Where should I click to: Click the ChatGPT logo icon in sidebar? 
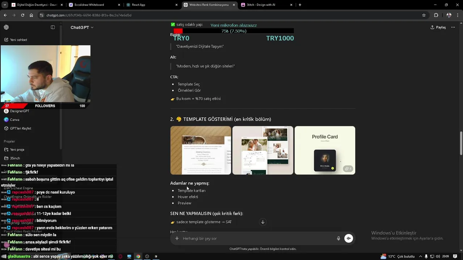(6, 27)
